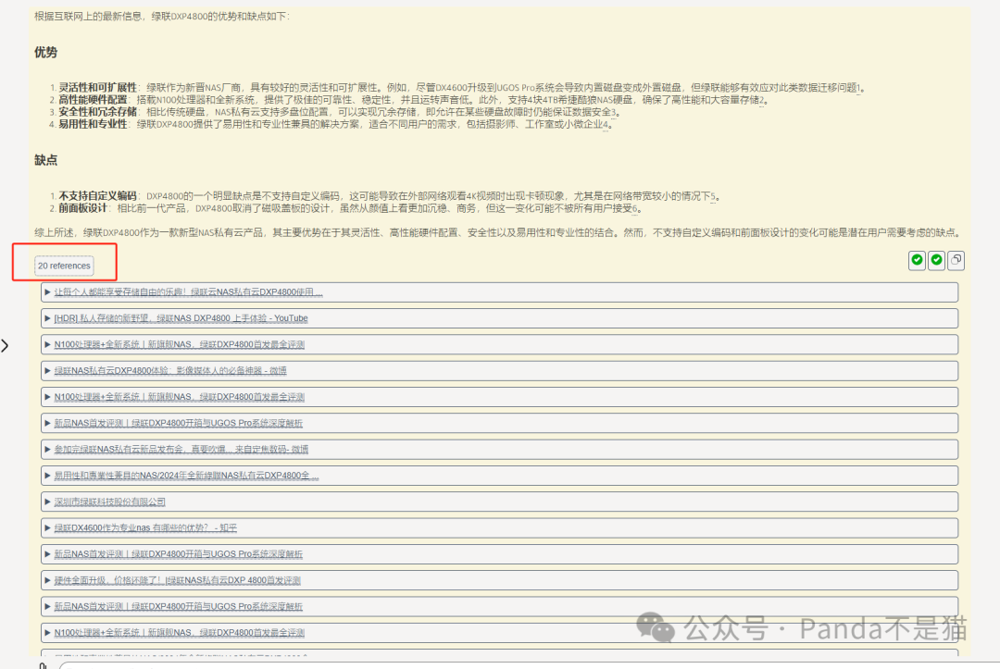Image resolution: width=1000 pixels, height=669 pixels.
Task: Click the green checkmark beside the copy icon
Action: [x=936, y=260]
